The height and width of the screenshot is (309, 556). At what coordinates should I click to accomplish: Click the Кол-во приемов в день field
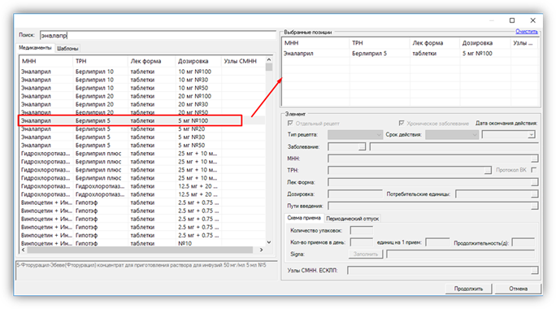click(x=362, y=242)
